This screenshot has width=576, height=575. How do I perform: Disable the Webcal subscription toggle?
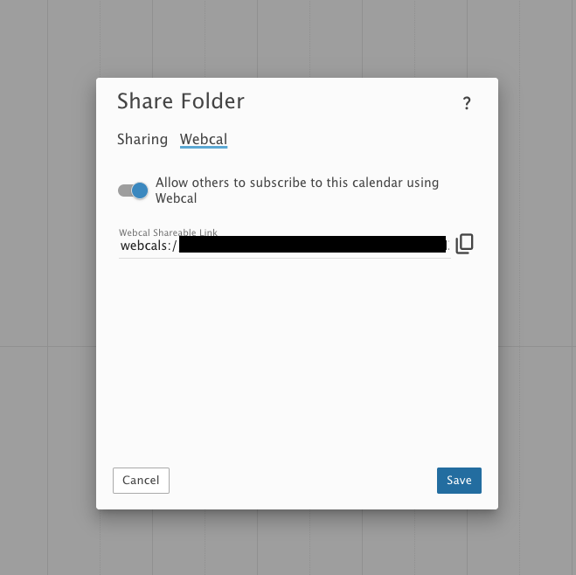134,191
